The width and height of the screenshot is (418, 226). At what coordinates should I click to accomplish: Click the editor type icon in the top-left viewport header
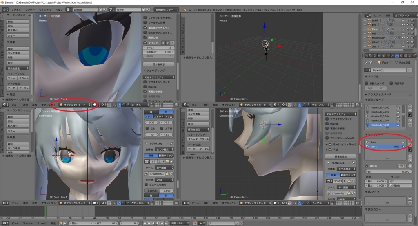(x=6, y=105)
